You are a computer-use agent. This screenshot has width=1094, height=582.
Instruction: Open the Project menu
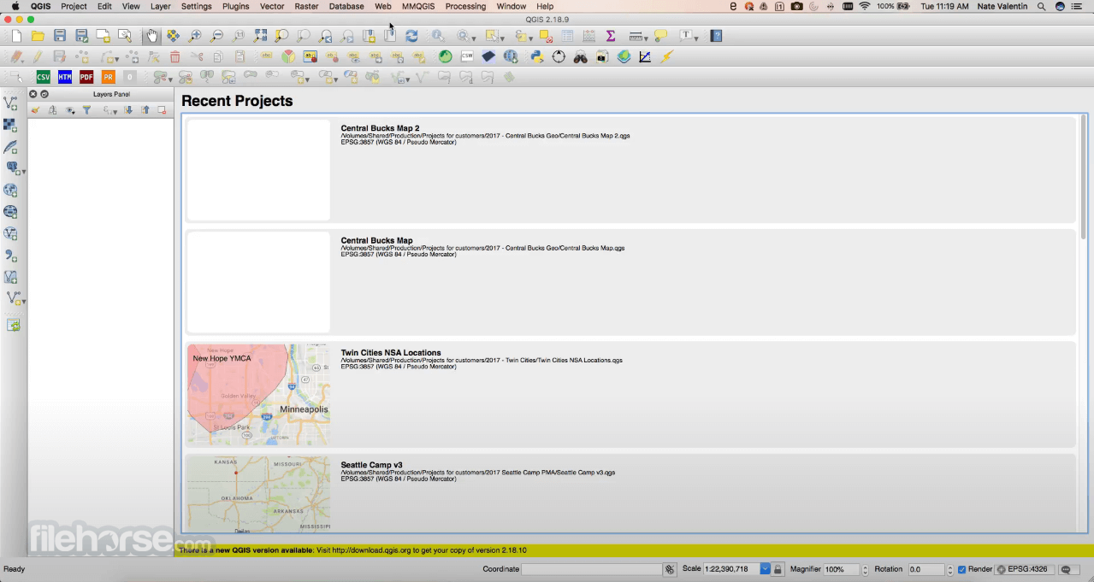pyautogui.click(x=74, y=6)
